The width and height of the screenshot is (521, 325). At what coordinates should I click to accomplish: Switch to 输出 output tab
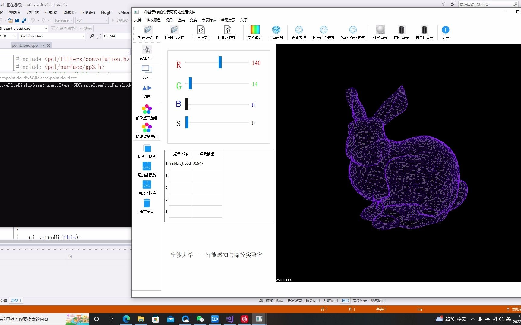345,300
